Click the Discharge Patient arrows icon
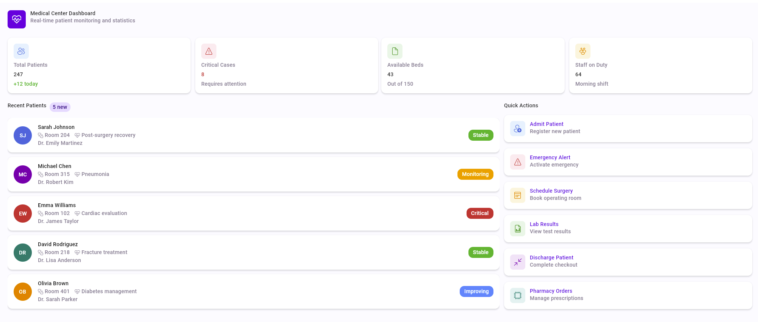This screenshot has width=758, height=322. click(518, 262)
